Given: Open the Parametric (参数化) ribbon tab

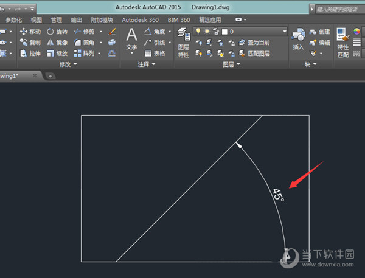Looking at the screenshot, I should pos(13,20).
